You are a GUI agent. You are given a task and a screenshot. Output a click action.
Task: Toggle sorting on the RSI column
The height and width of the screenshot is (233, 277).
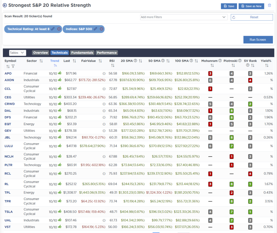coord(113,65)
